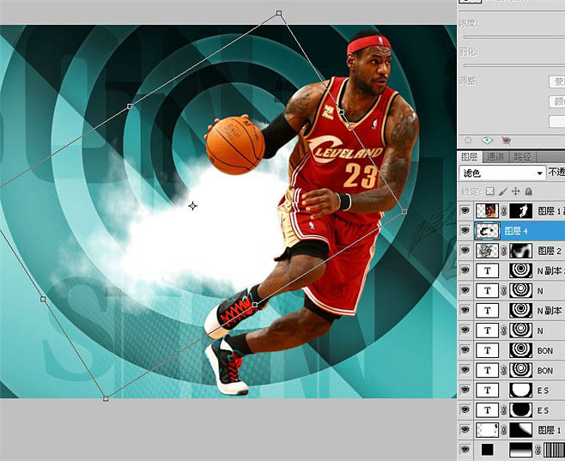Click link icon on the bottom black fill layer

538,450
